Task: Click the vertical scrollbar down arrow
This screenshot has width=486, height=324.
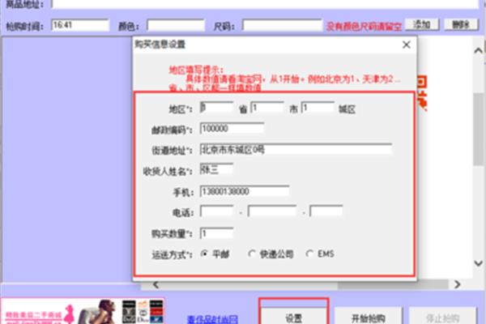Action: (x=478, y=263)
